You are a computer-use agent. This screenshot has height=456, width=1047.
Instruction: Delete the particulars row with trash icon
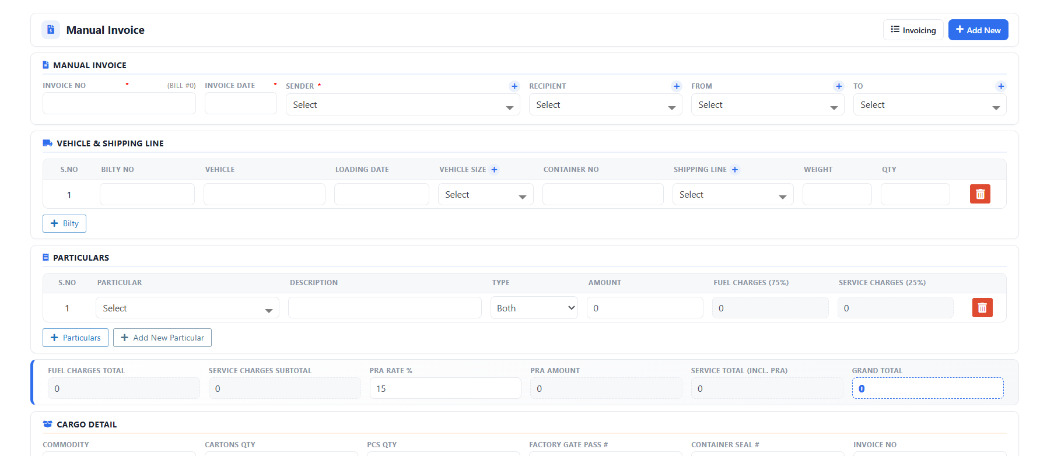click(x=982, y=307)
